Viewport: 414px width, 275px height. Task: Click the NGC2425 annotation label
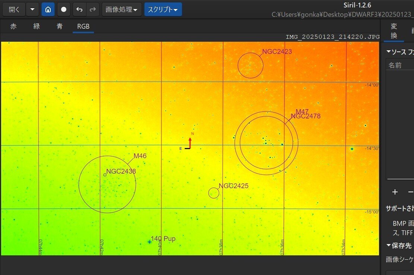point(234,186)
